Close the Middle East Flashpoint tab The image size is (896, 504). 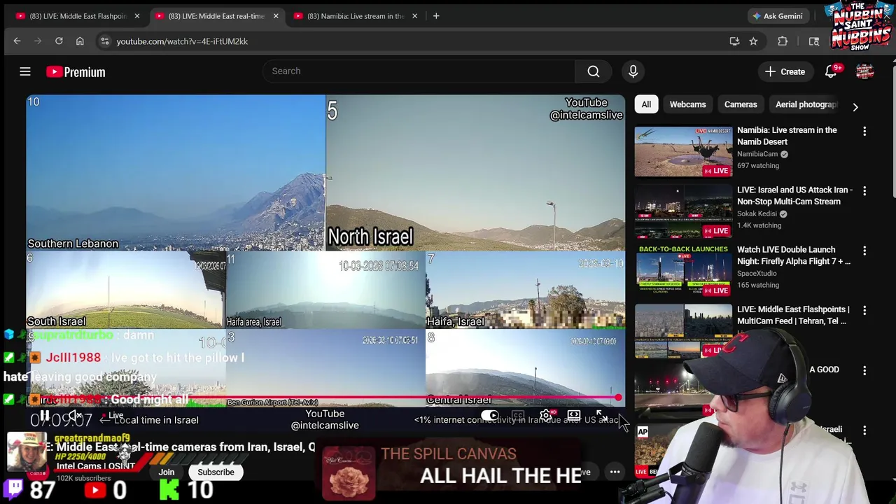[137, 15]
